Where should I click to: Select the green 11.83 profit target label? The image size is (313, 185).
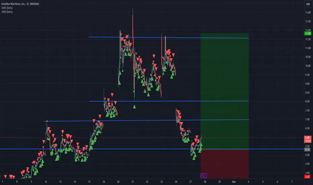coord(308,33)
